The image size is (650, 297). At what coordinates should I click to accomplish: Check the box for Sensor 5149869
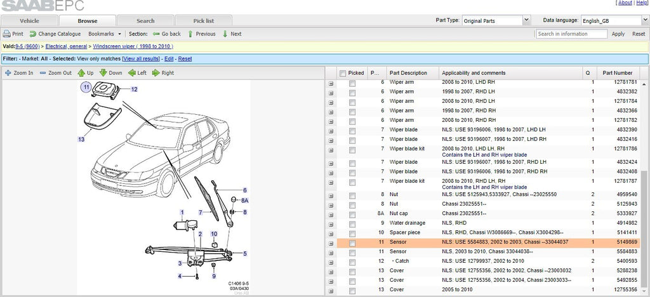[352, 243]
